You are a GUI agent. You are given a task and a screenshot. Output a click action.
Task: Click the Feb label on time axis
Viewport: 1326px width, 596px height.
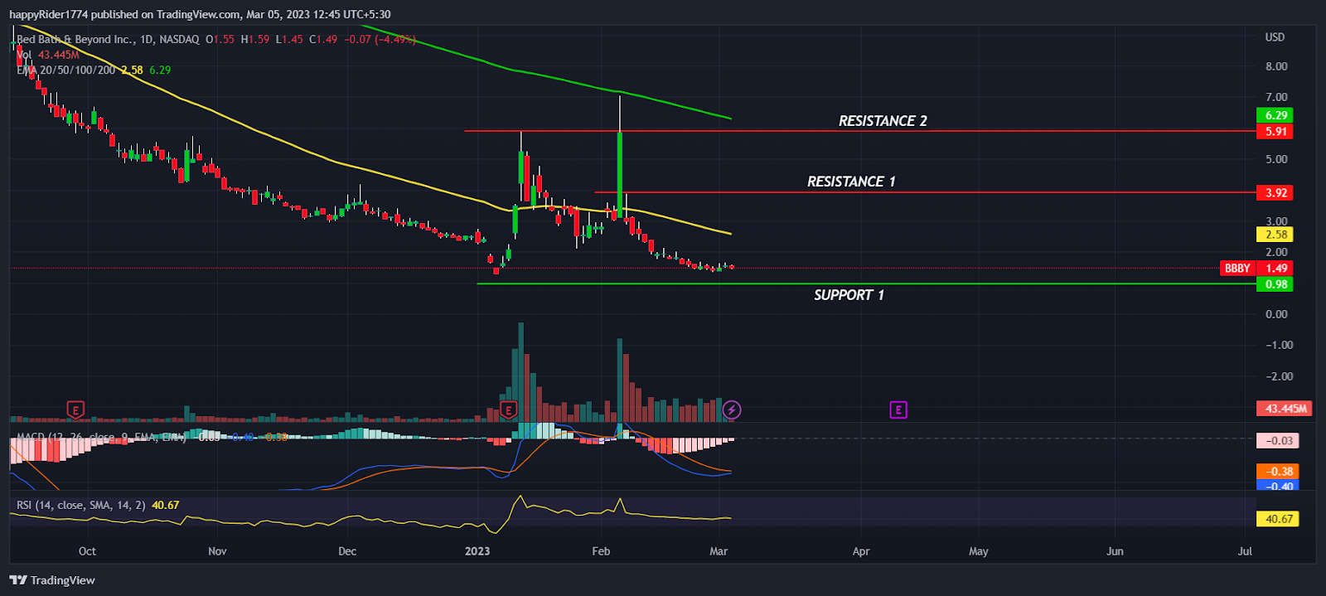point(601,551)
